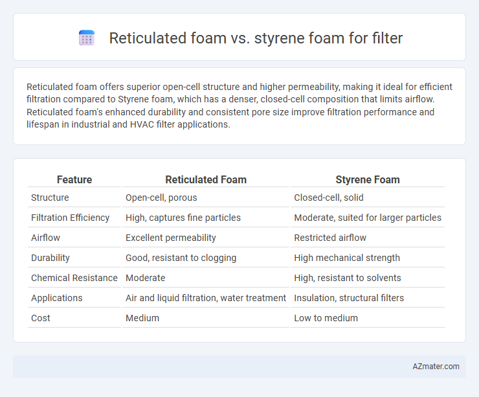Click the 'High mechanical strength' cell
Screen dimensions: 479x397
tap(347, 258)
